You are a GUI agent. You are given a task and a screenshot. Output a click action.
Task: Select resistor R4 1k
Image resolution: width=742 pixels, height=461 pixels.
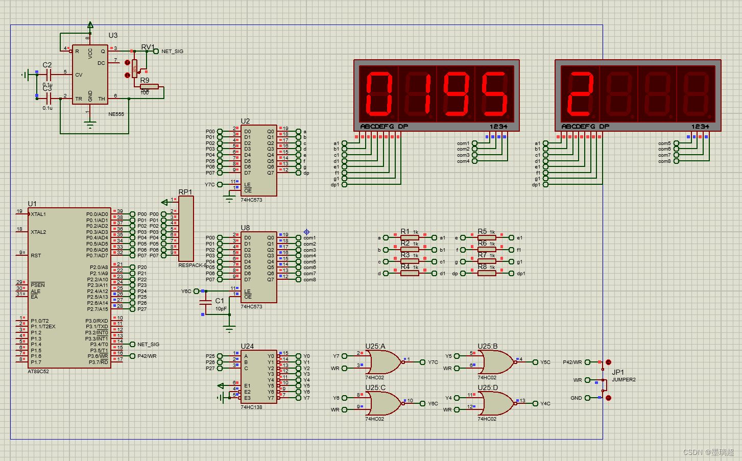click(410, 273)
